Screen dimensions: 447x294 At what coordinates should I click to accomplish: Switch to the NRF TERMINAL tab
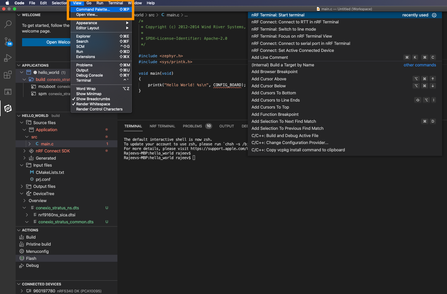click(162, 126)
